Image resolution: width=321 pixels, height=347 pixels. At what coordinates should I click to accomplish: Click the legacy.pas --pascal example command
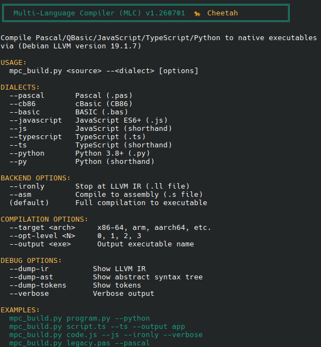tap(80, 343)
